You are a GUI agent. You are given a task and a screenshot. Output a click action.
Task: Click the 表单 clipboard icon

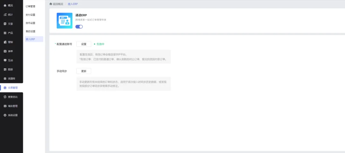point(5,51)
